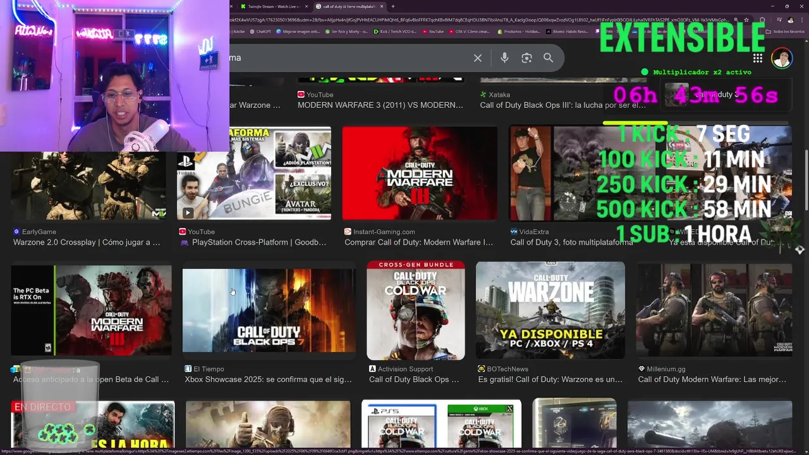
Task: Open 'Es gratis!! Call of Duty: Warzone' result
Action: [x=550, y=380]
